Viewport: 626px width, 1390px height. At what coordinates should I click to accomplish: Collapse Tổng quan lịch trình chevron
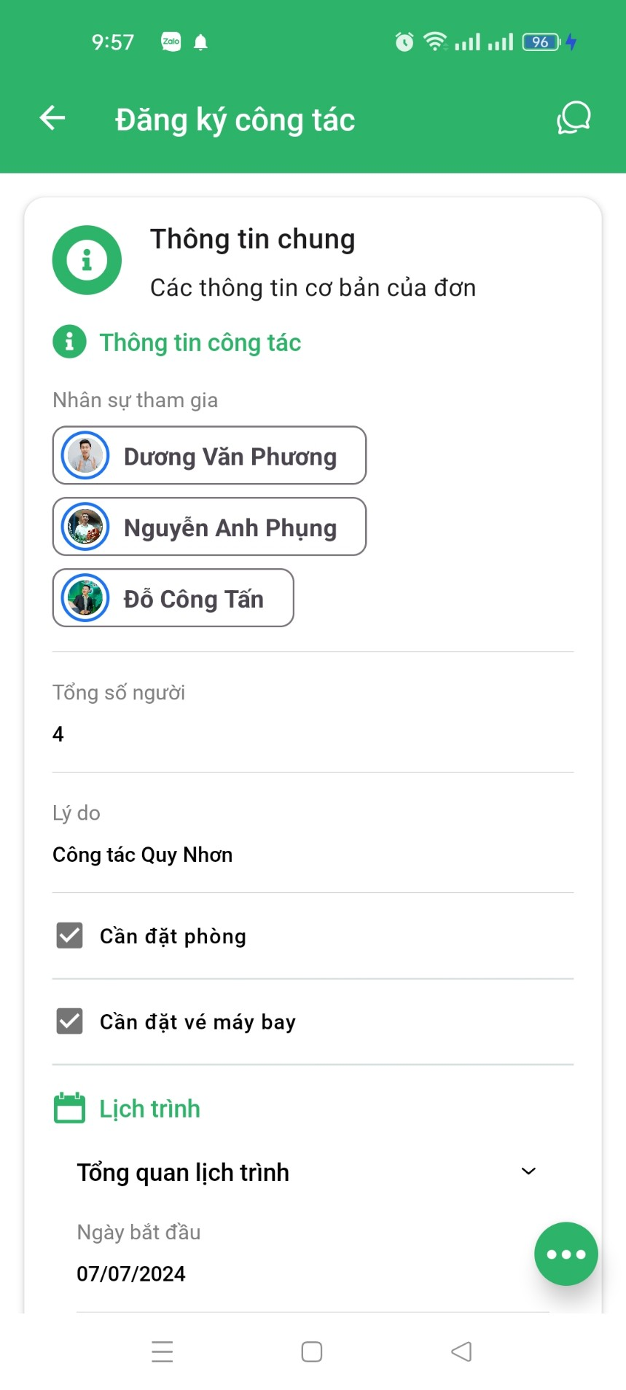tap(528, 1171)
